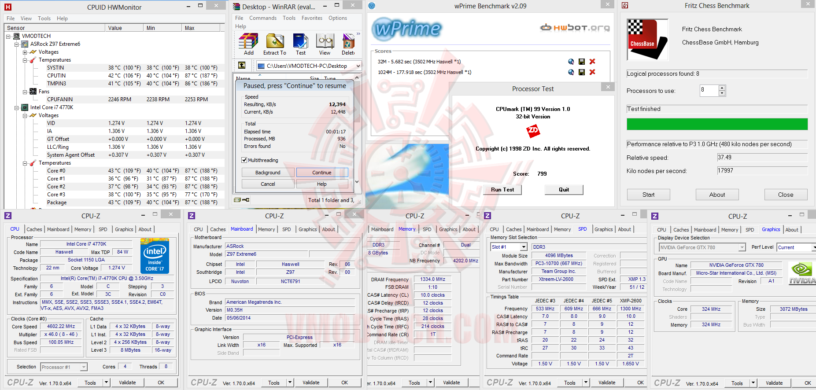Screen dimensions: 816x390
Task: Open the WinRAR Options menu
Action: click(338, 18)
